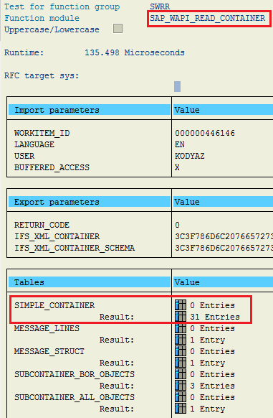Open MESSAGE_LINES input table icon
The width and height of the screenshot is (273, 418).
[181, 328]
